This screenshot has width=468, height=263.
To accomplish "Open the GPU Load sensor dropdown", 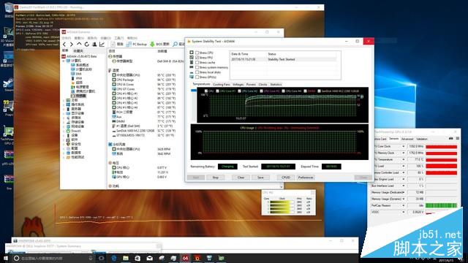I will pyautogui.click(x=404, y=166).
